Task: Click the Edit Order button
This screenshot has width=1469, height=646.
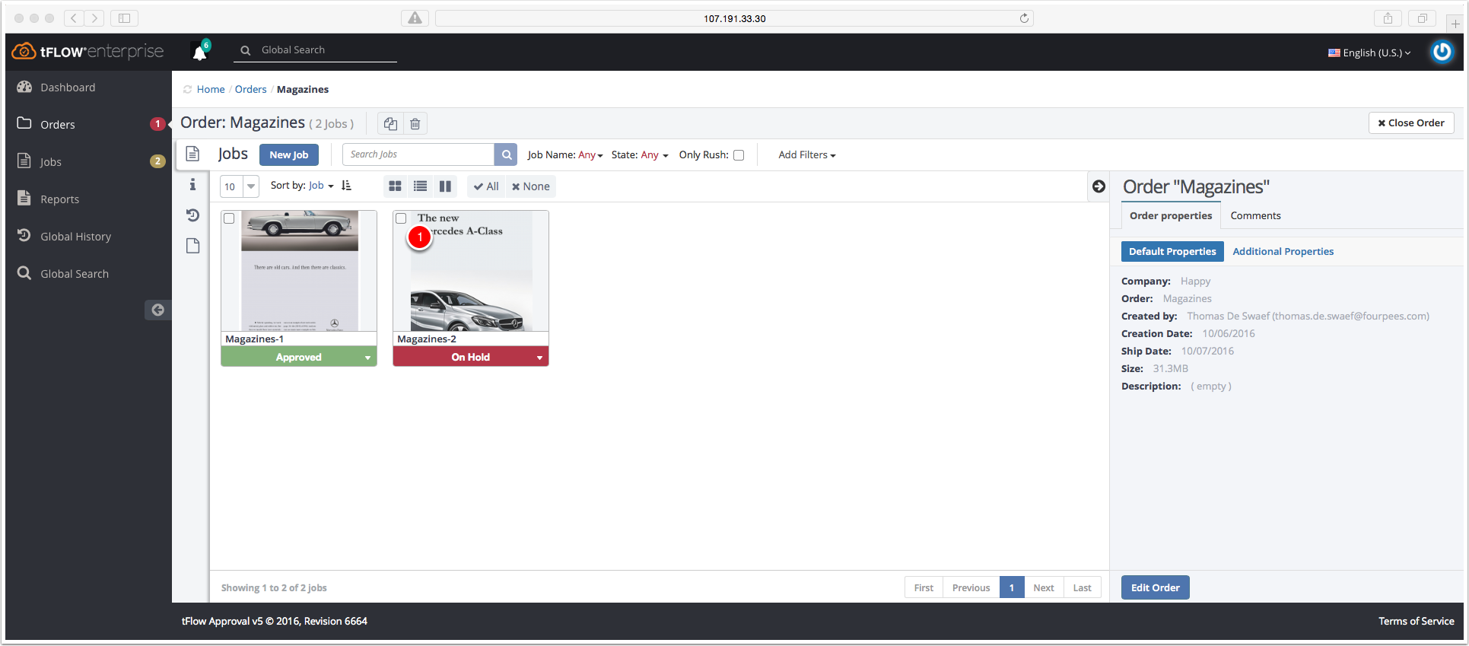Action: click(1155, 587)
